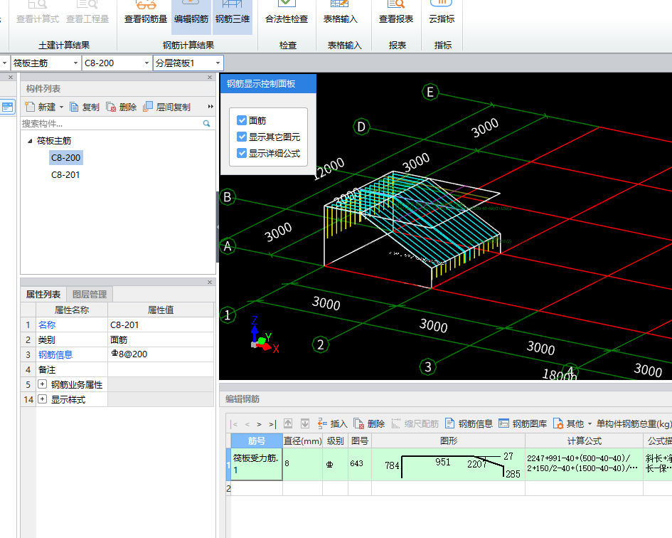The width and height of the screenshot is (672, 538).
Task: Open 筏板主筋 type dropdown
Action: [75, 63]
